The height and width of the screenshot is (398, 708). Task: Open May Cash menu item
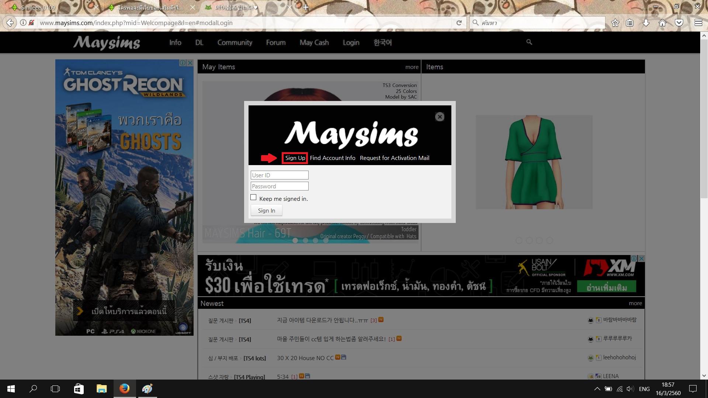pyautogui.click(x=314, y=42)
